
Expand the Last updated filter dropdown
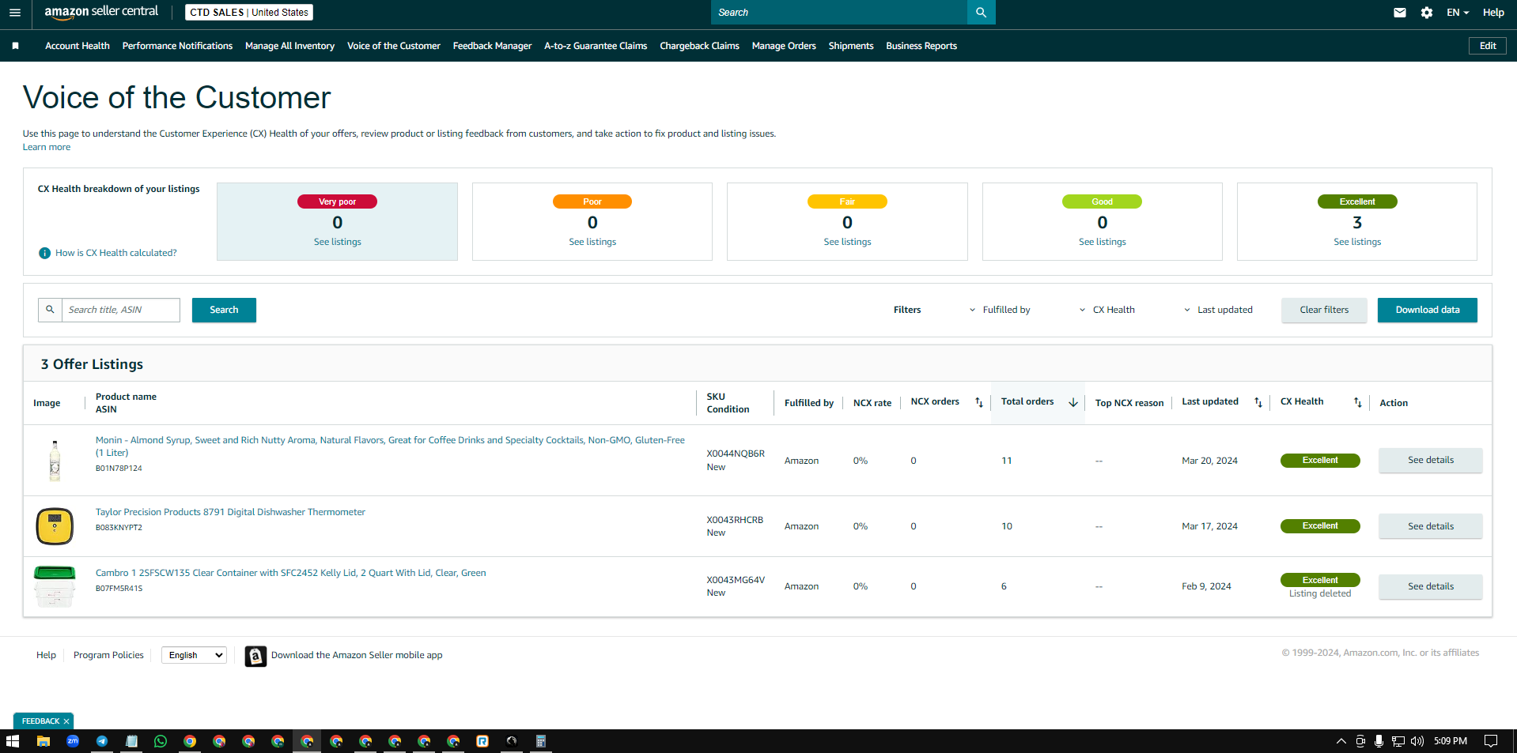coord(1218,310)
